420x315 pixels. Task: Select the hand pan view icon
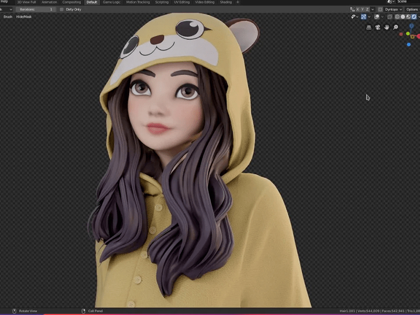pyautogui.click(x=386, y=27)
